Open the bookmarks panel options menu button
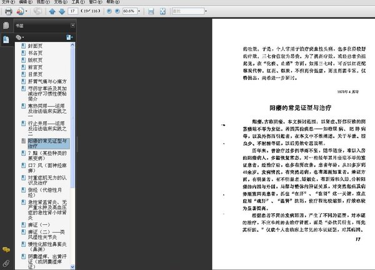 pyautogui.click(x=72, y=26)
